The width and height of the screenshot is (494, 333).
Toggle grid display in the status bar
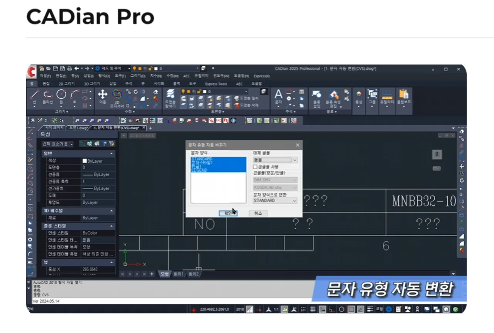[x=313, y=309]
